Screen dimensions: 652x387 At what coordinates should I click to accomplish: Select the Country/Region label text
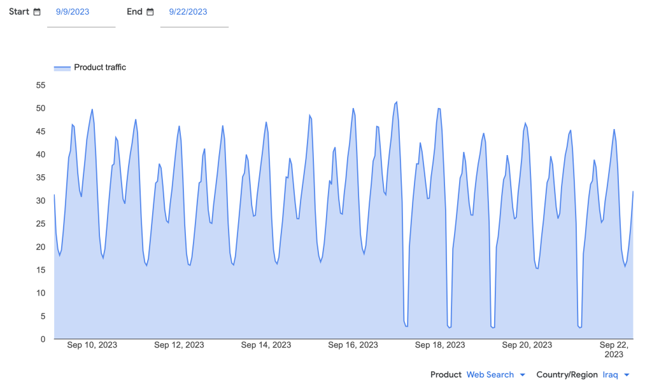point(567,375)
